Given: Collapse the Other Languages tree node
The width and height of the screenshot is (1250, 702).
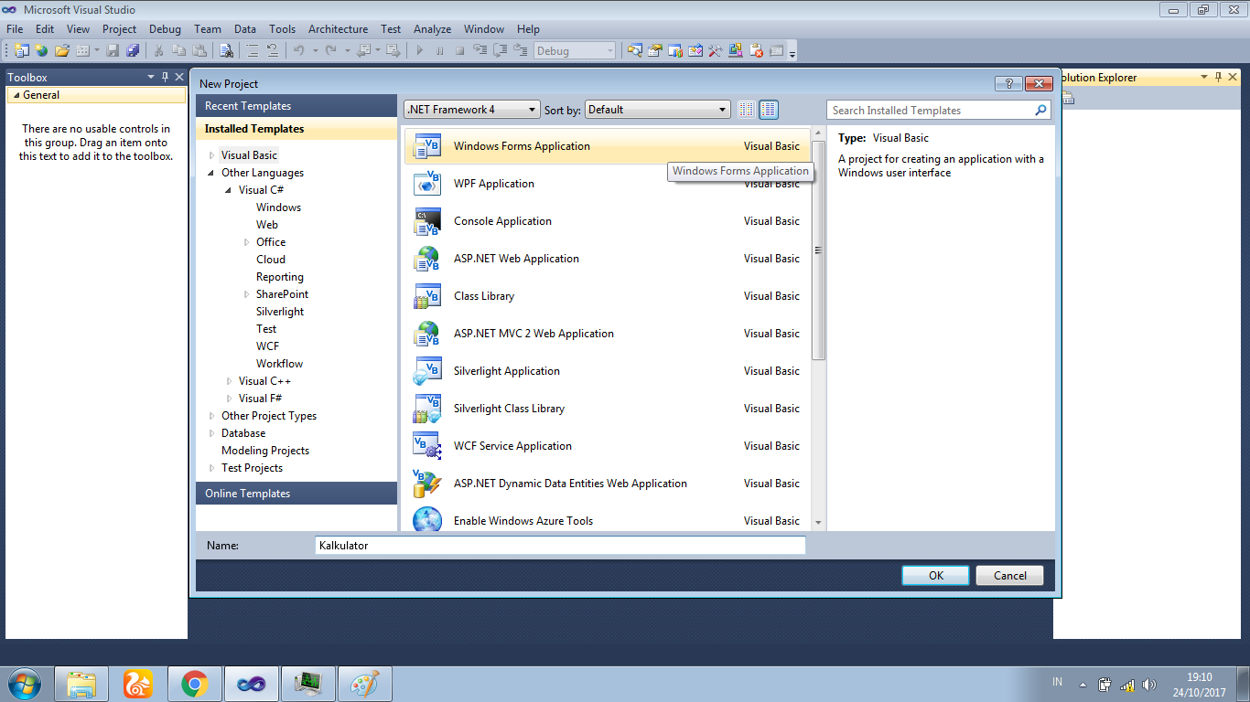Looking at the screenshot, I should pyautogui.click(x=212, y=173).
